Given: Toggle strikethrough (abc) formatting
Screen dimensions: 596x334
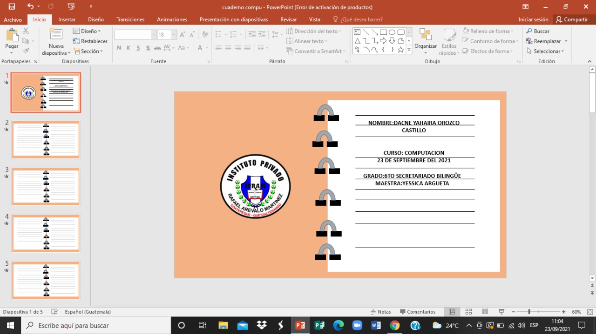Looking at the screenshot, I should coord(157,48).
